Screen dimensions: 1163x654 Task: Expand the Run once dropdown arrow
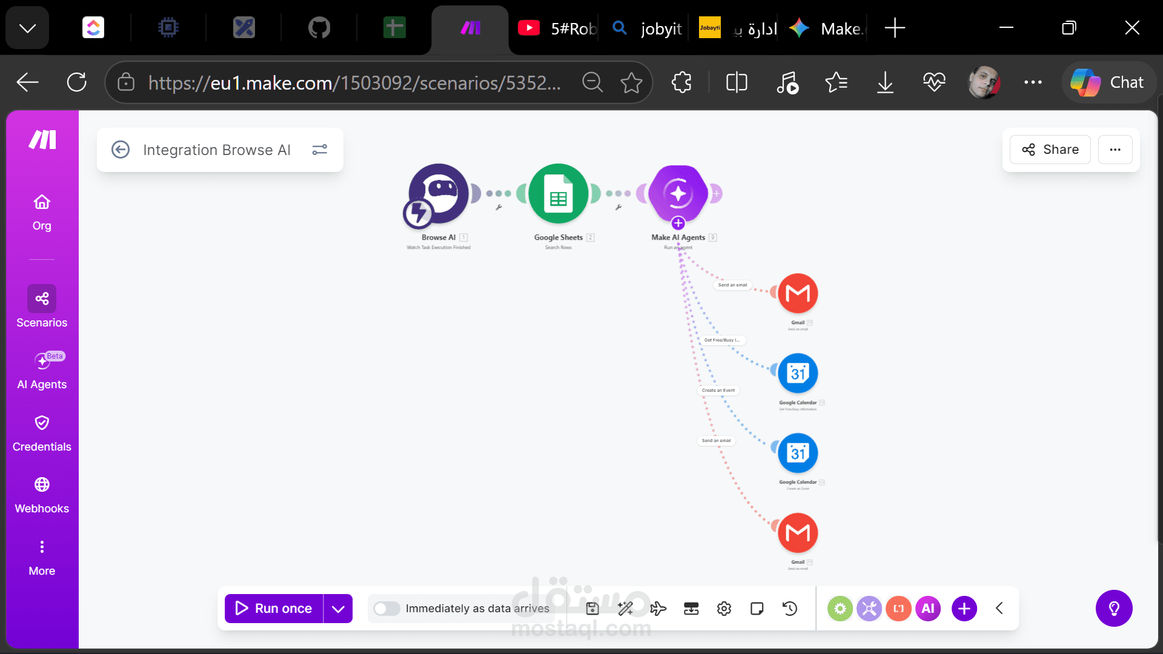[x=338, y=609]
